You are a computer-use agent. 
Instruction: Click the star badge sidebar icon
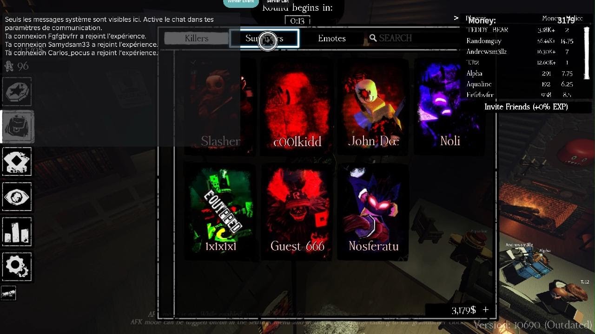[18, 92]
